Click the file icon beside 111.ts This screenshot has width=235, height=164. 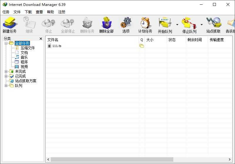49,46
